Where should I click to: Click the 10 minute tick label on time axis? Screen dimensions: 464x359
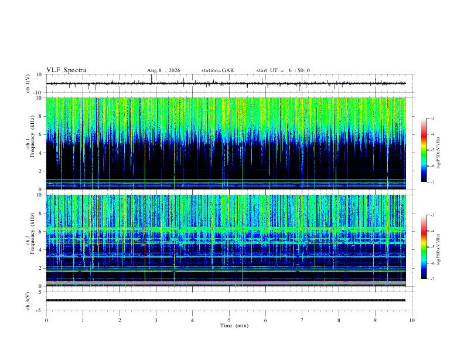tap(412, 320)
